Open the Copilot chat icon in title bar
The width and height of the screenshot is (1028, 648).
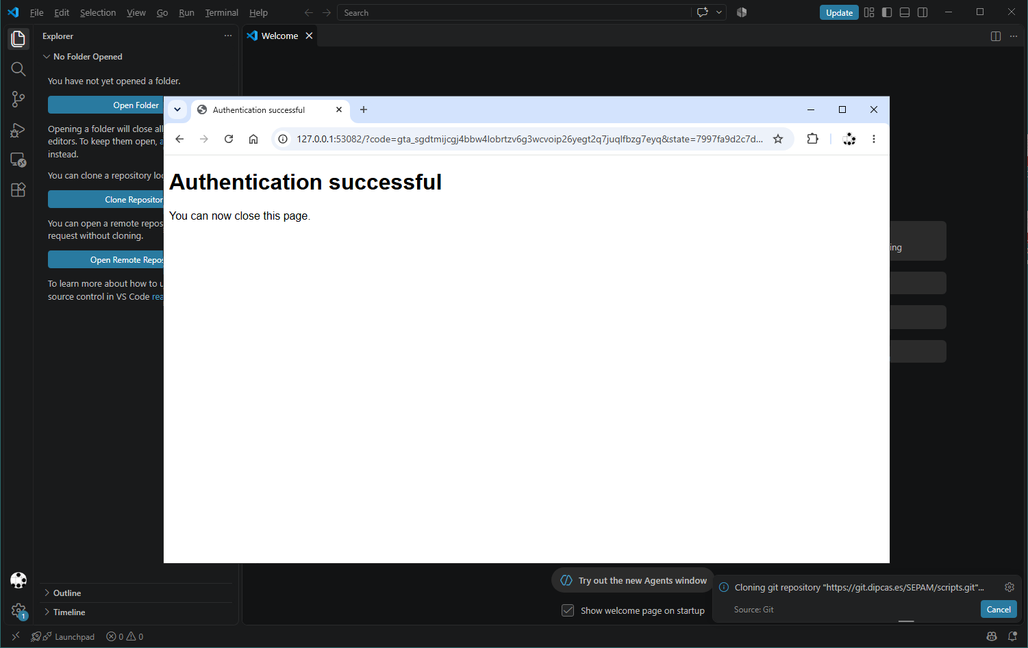tap(702, 12)
